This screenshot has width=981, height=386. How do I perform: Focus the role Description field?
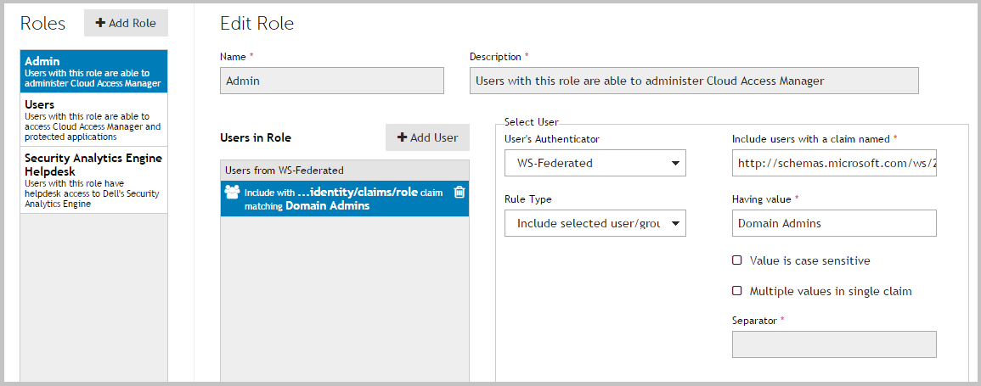pos(693,81)
